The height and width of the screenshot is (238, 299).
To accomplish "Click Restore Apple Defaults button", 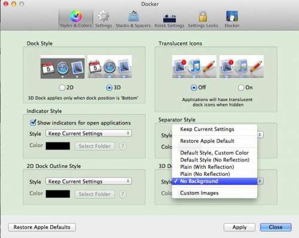I will [42, 227].
